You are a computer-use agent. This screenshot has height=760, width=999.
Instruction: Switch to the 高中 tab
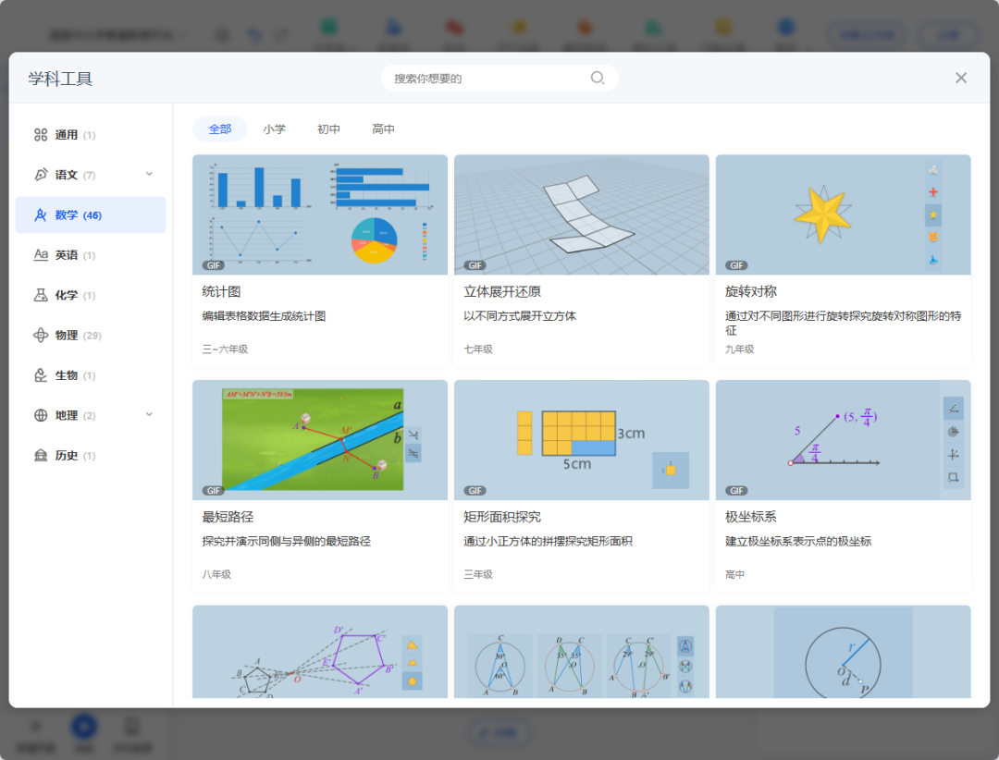click(x=383, y=129)
